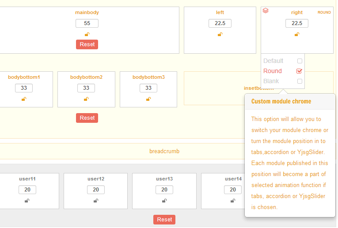
Task: Click the user12 width field
Action: pos(96,190)
